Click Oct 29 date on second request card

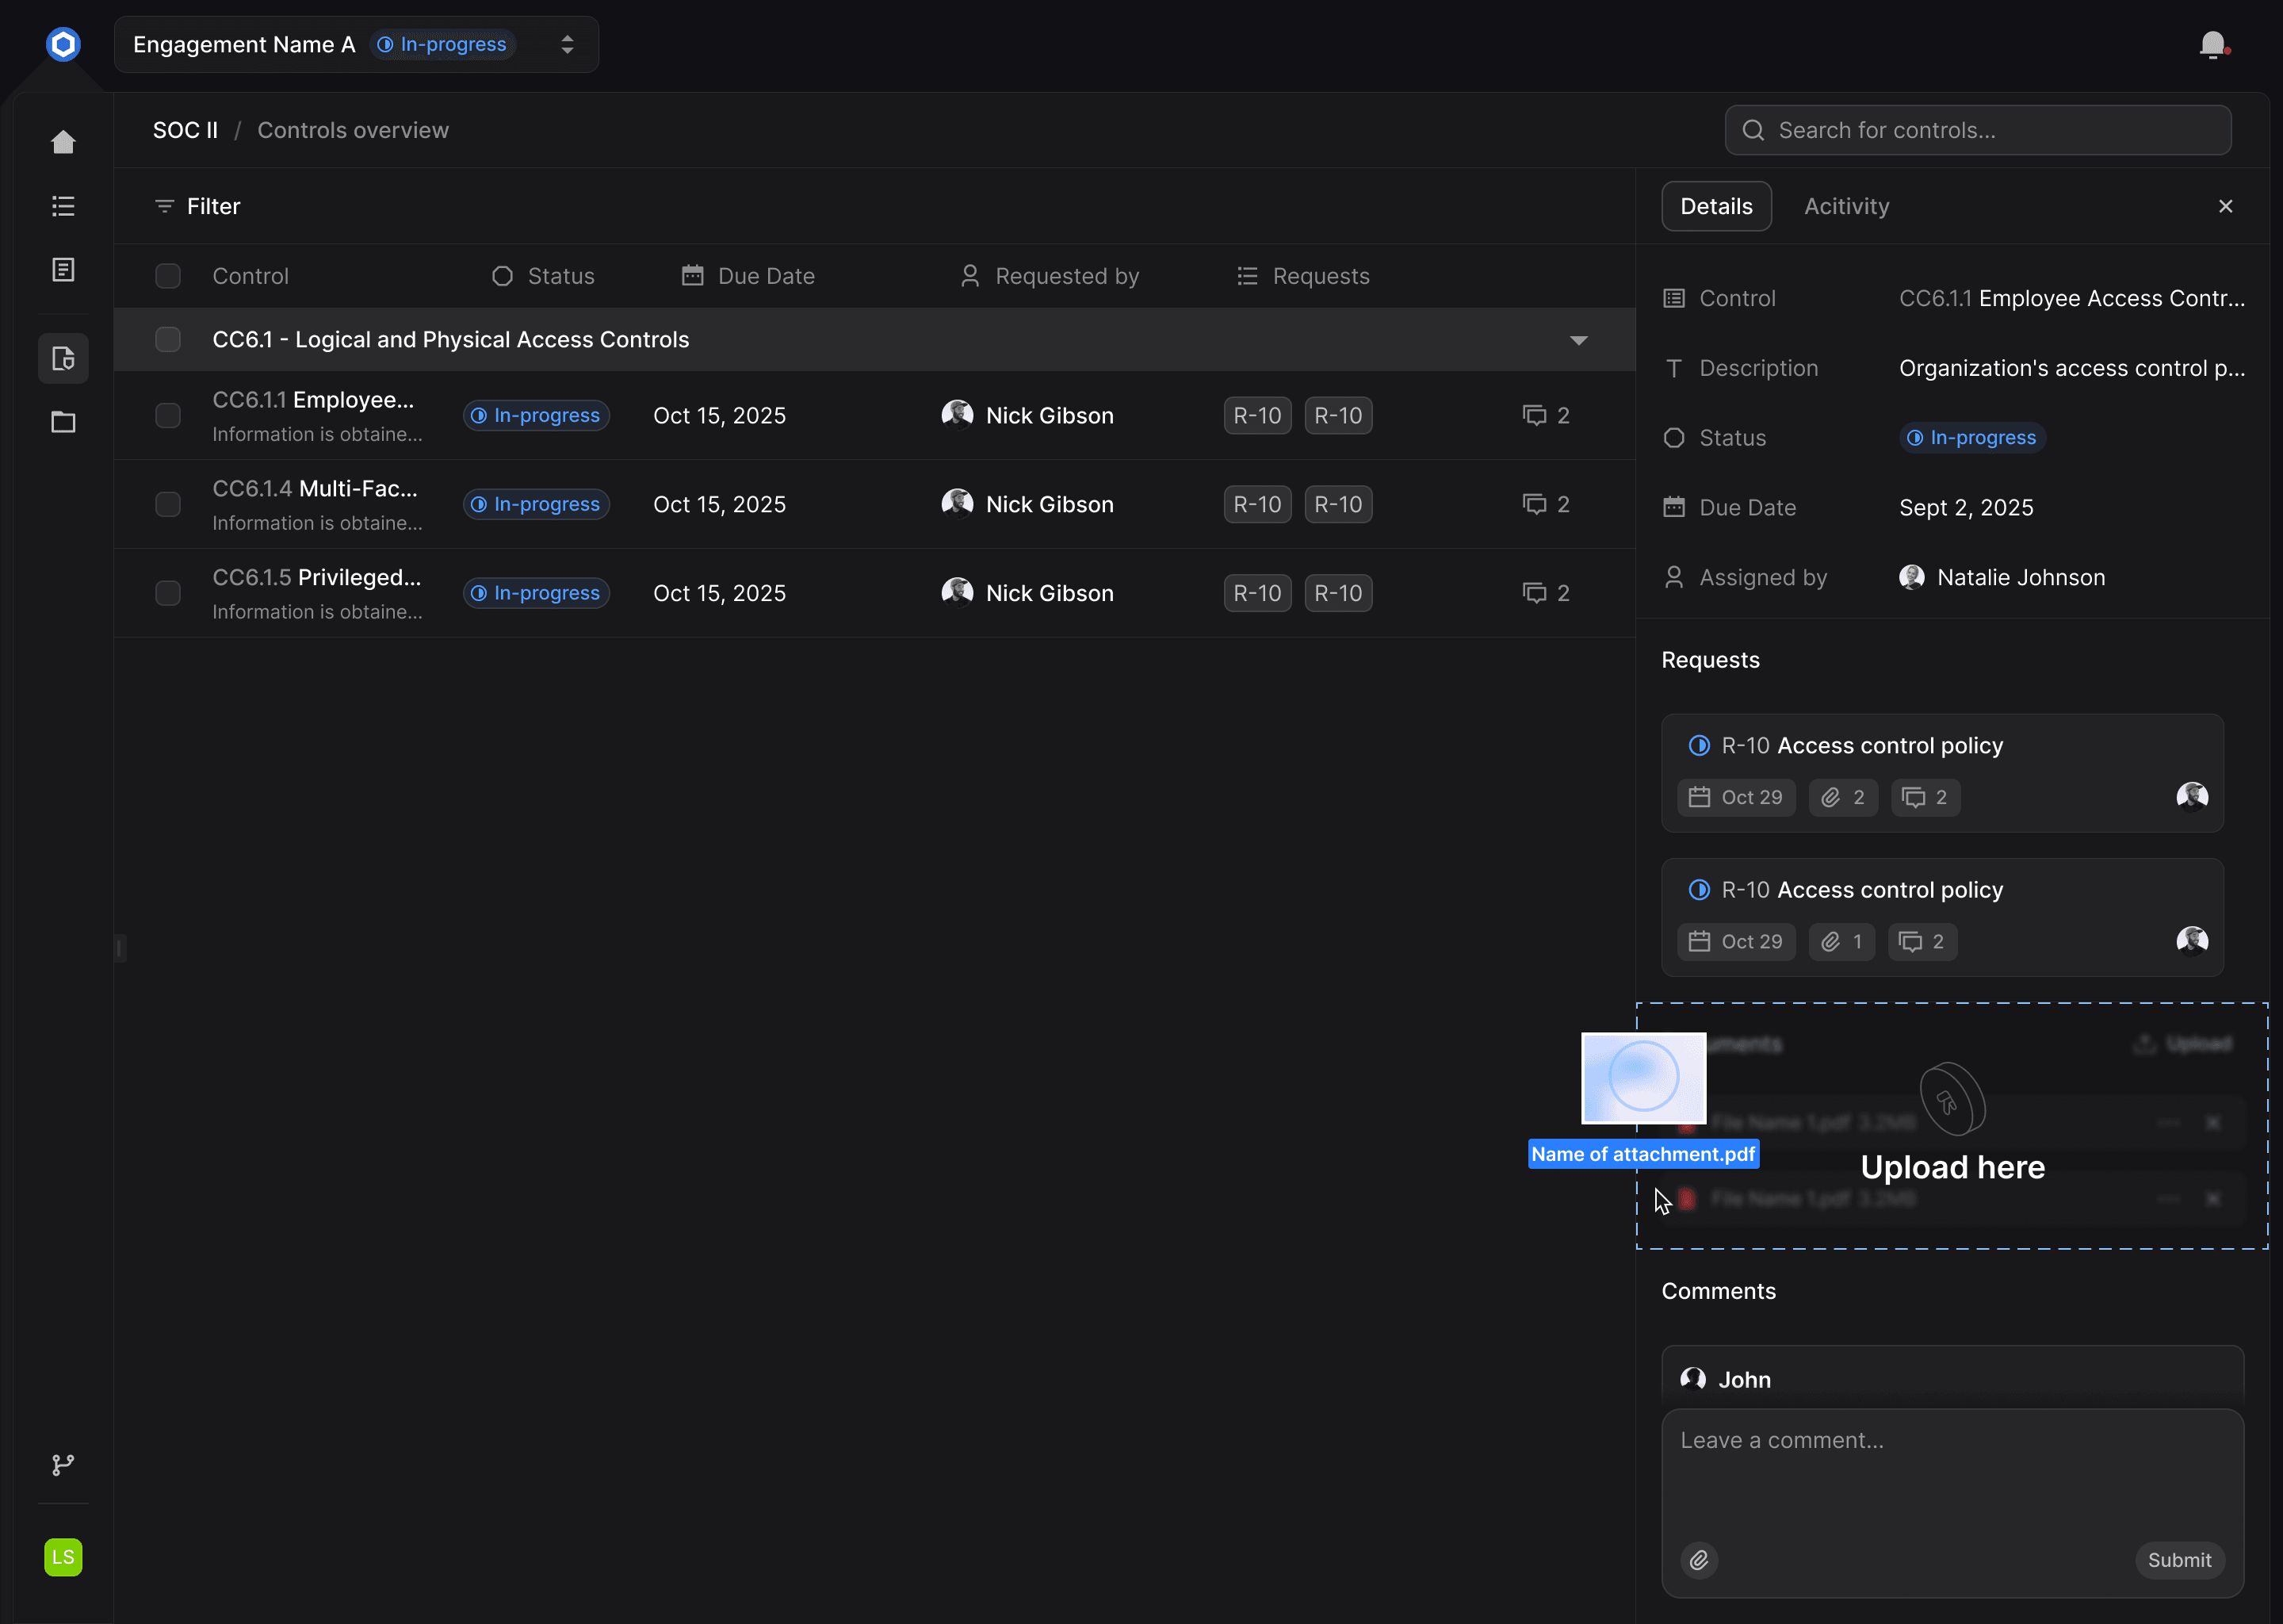[1736, 941]
